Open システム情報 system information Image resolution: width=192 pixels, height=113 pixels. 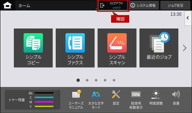144,5
